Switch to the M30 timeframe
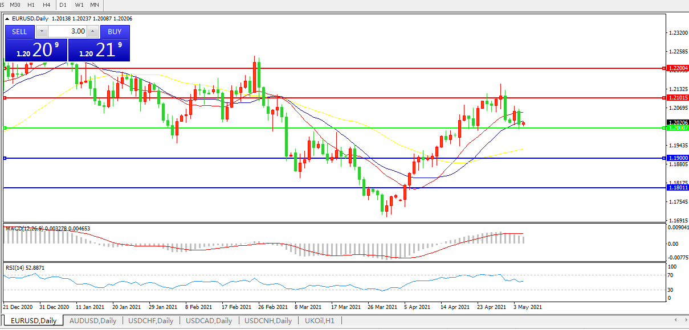689x330 pixels. click(15, 5)
